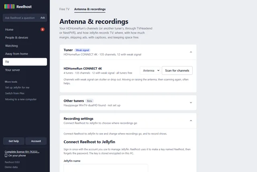Click the phone icon beside On your phone

click(6, 156)
